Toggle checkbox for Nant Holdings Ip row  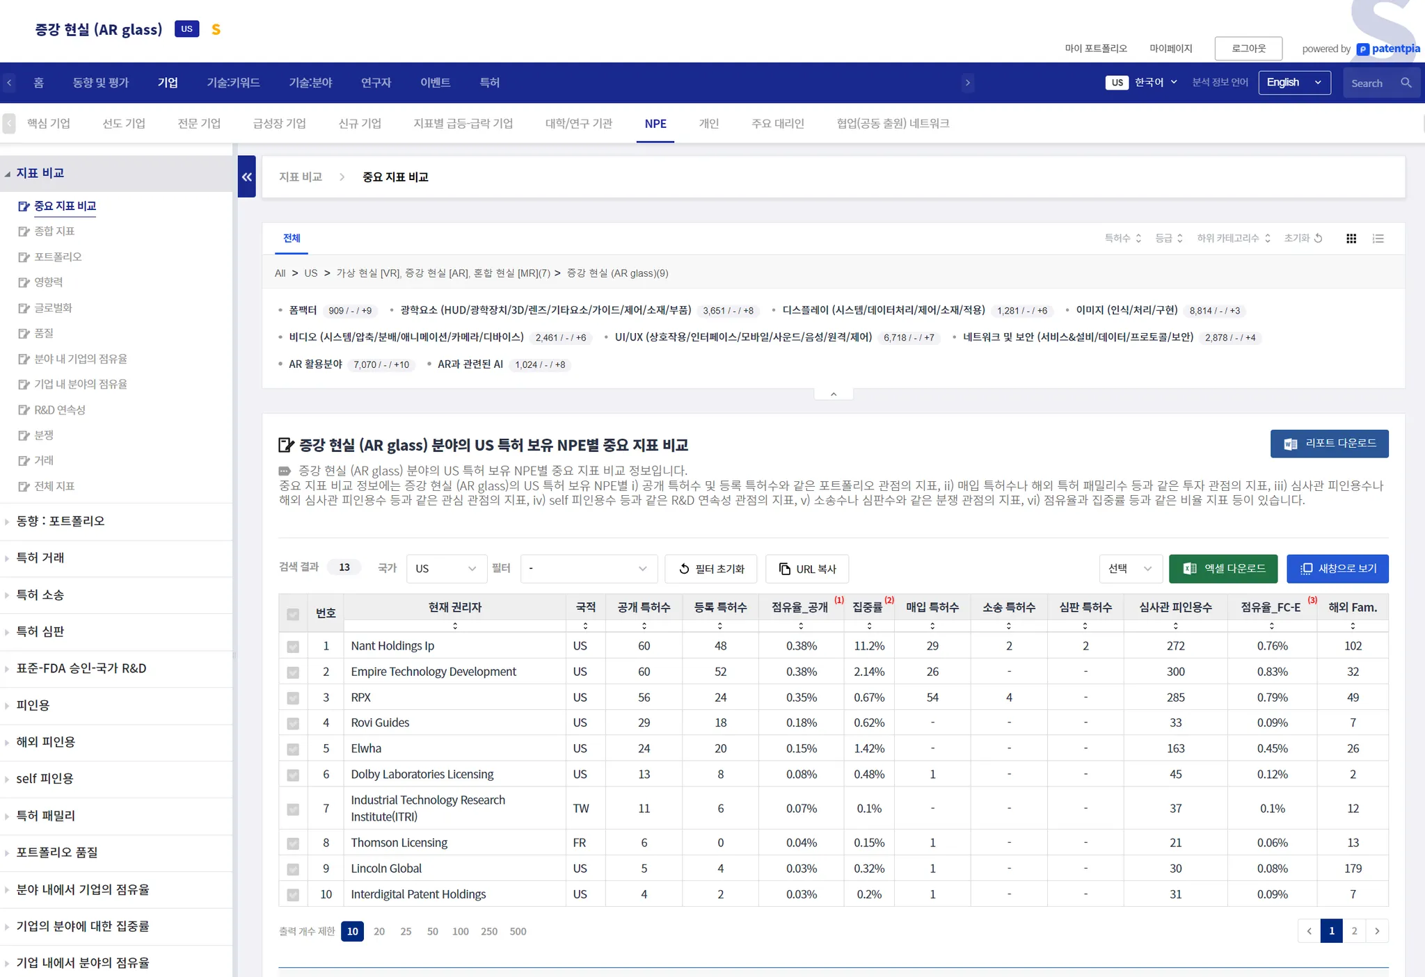(293, 647)
